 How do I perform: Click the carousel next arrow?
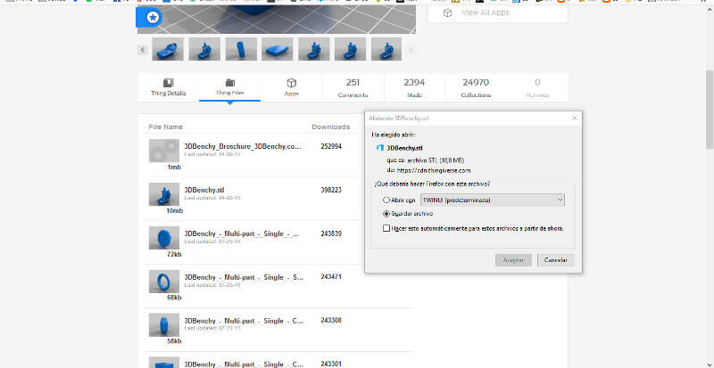pyautogui.click(x=411, y=50)
